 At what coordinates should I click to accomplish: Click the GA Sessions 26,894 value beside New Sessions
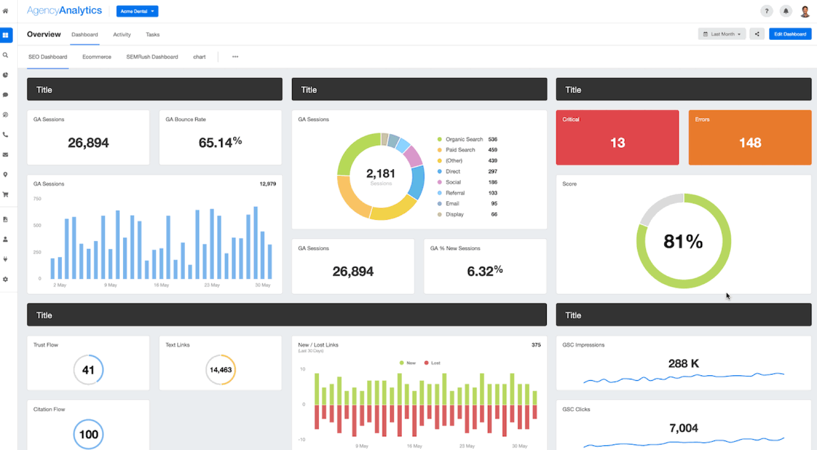pos(353,271)
